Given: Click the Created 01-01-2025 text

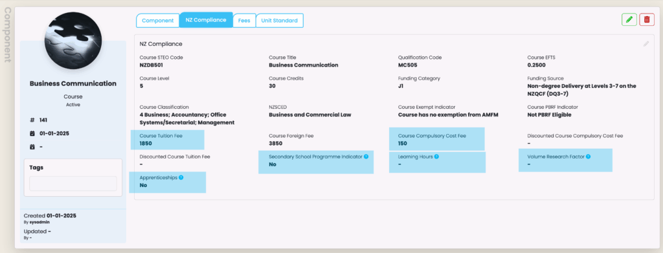Looking at the screenshot, I should click(x=50, y=215).
